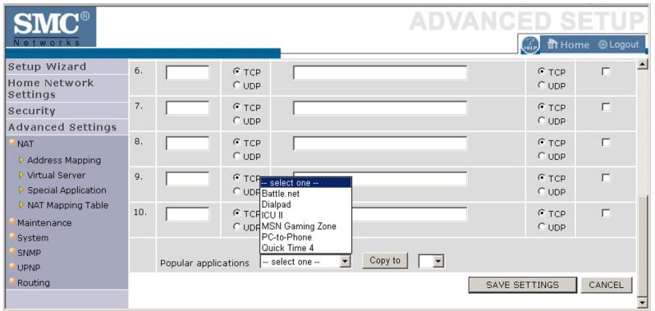Enable checkbox for row 7
This screenshot has height=311, width=655.
point(606,107)
